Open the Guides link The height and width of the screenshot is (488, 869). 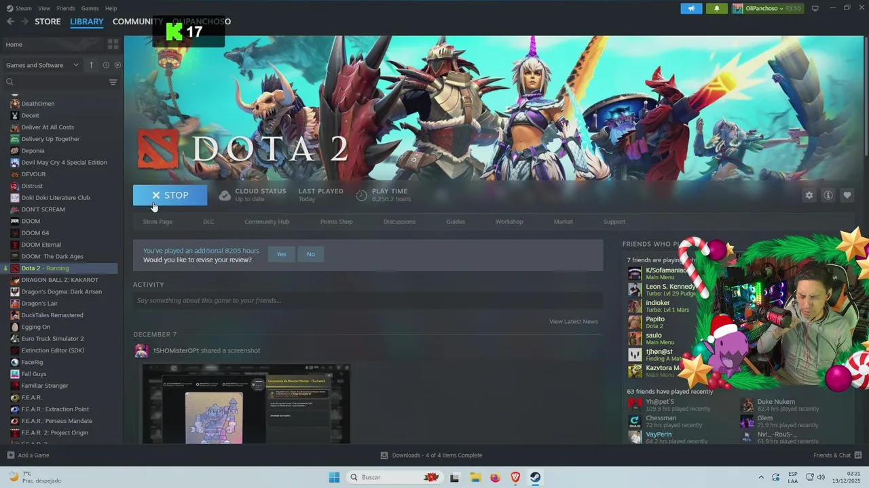(456, 222)
